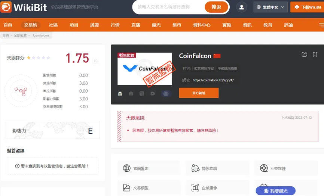The width and height of the screenshot is (324, 196).
Task: Open the 官網鑒定 section
Action: (149, 168)
